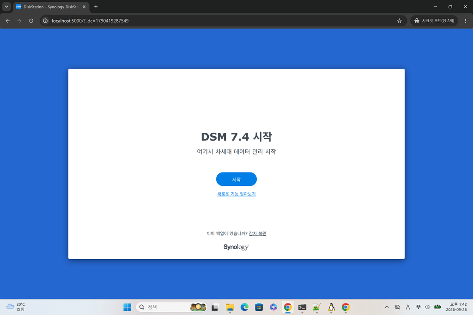Open the 새로운 기능 알아보기 link
473x315 pixels.
pyautogui.click(x=236, y=194)
